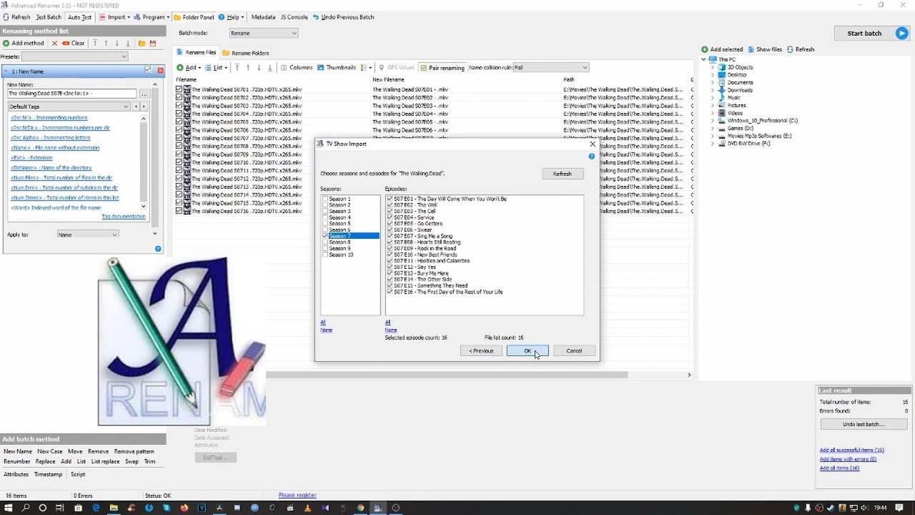Toggle the New Name method enabled checkbox

point(148,70)
